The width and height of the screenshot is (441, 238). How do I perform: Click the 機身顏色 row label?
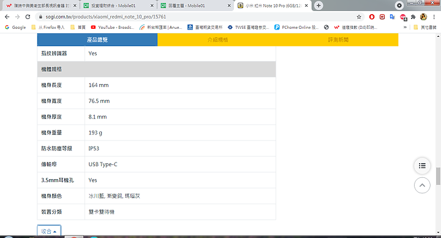click(51, 196)
